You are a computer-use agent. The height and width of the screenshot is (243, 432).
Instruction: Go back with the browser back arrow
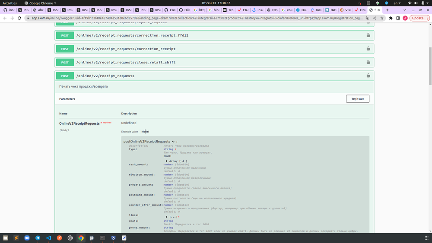[x=5, y=18]
